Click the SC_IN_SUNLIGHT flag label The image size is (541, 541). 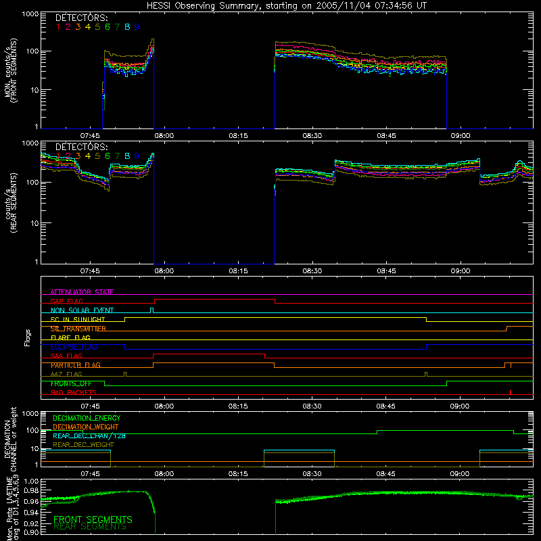tap(78, 319)
